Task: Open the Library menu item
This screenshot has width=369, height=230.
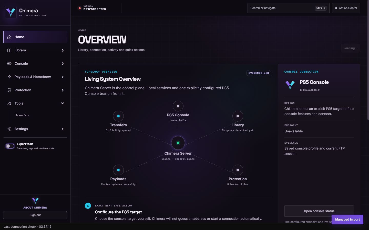Action: [35, 50]
